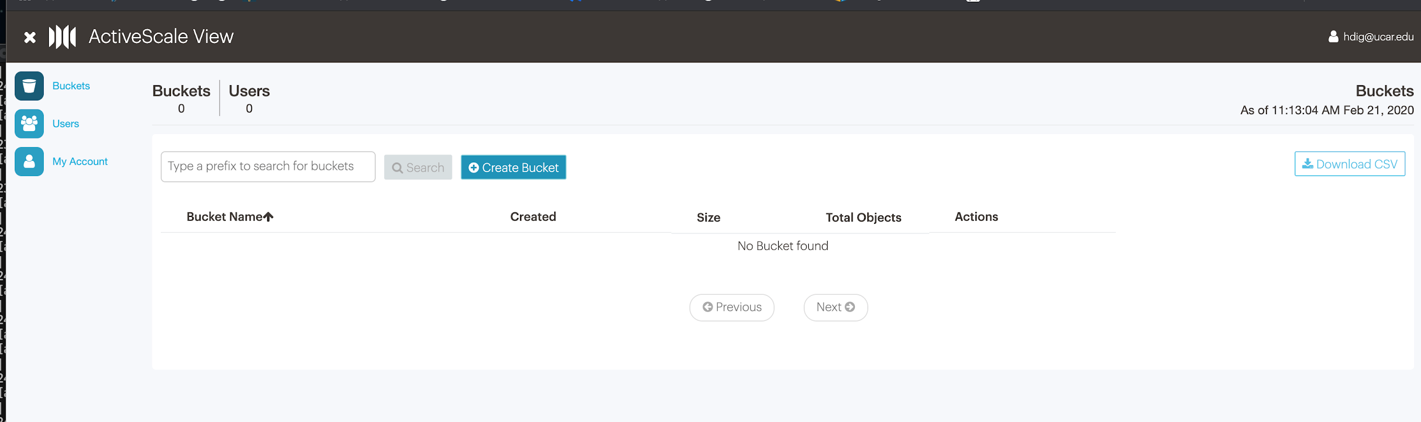Open the hdig@ucar.edu account menu
The image size is (1421, 422).
(1378, 37)
